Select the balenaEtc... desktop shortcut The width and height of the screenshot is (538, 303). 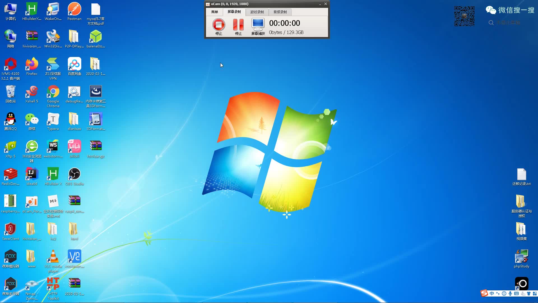pos(96,39)
